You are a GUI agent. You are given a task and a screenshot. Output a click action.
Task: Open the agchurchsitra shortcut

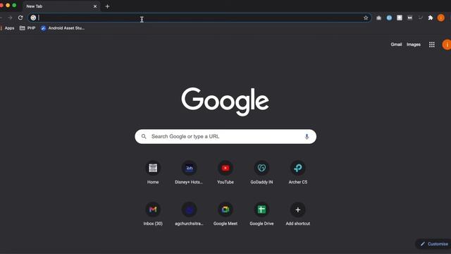click(189, 214)
